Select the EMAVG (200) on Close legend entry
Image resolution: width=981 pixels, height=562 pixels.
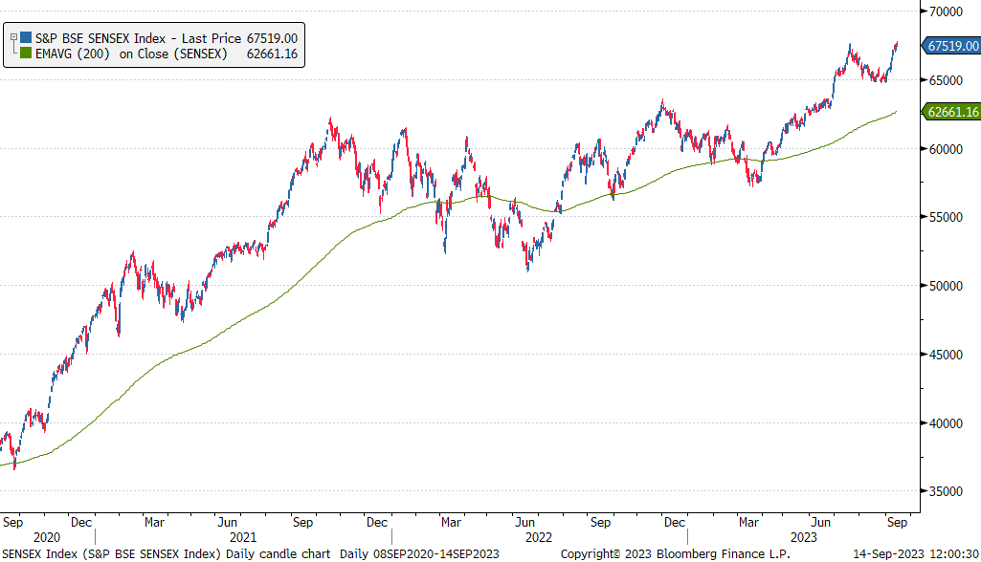click(131, 54)
